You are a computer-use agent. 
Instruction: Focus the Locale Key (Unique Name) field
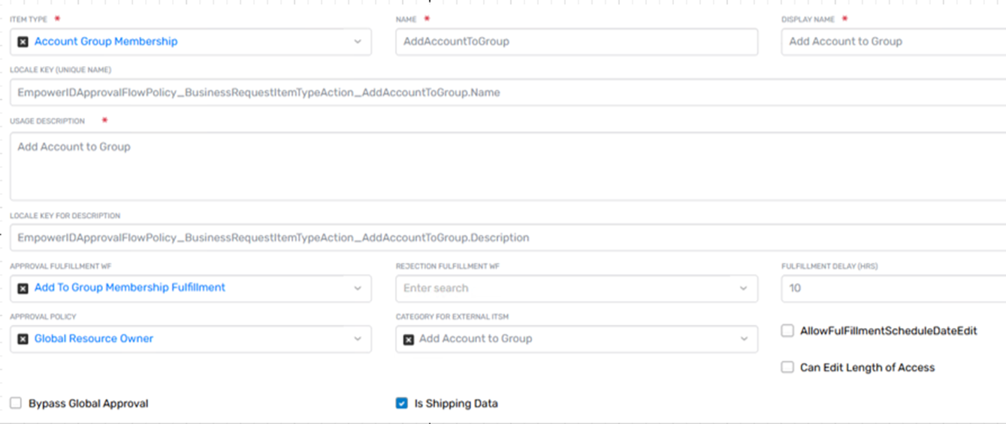tap(508, 93)
